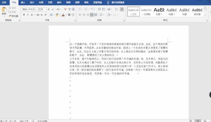Click the Tell Me search box
The width and height of the screenshot is (211, 122).
tap(116, 2)
